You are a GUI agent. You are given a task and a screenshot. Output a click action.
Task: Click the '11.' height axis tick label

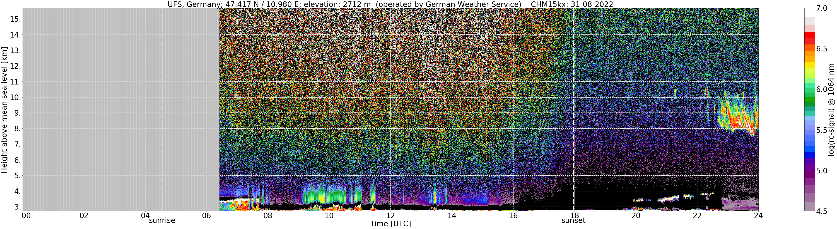pos(15,82)
